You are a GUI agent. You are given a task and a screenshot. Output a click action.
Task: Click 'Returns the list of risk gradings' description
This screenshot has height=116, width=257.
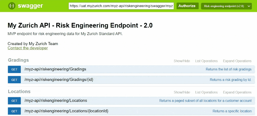pyautogui.click(x=228, y=69)
